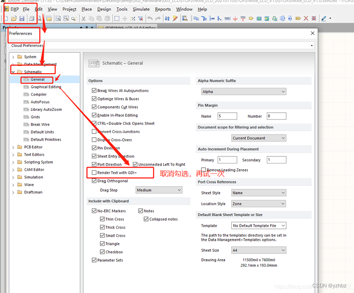Open the Sheet Style Name dropdown
Viewport: 354px width, 293px height.
259,192
